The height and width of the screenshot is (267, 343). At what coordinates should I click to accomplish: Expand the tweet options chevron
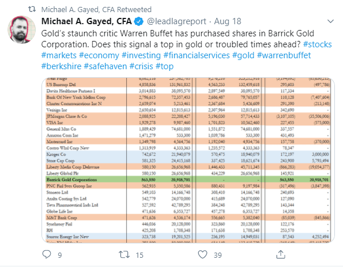330,21
